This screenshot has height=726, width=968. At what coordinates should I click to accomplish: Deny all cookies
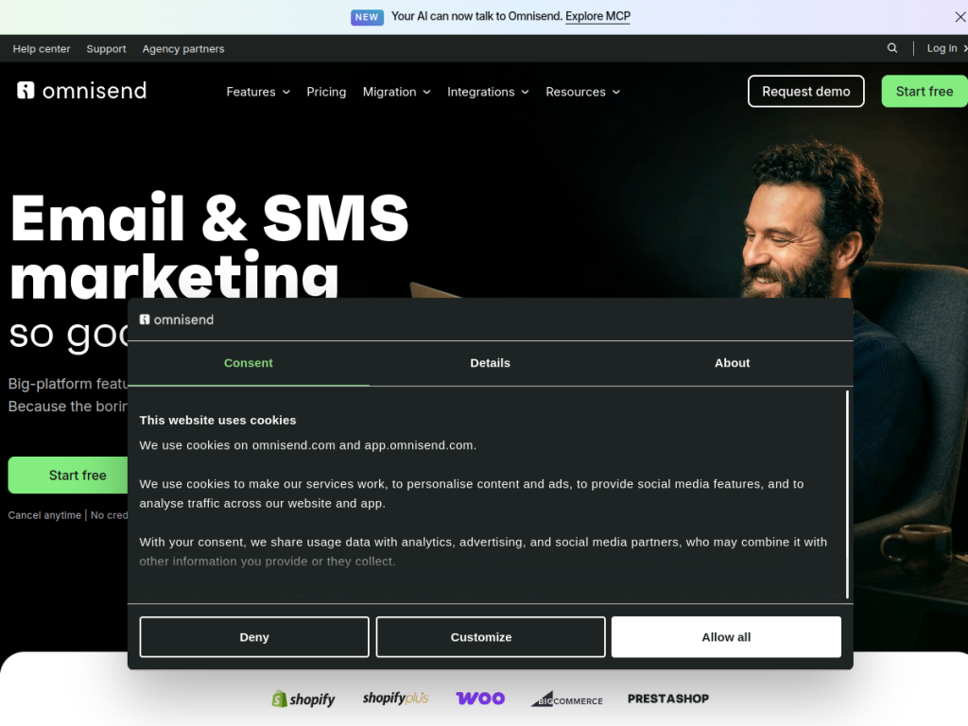pyautogui.click(x=254, y=637)
